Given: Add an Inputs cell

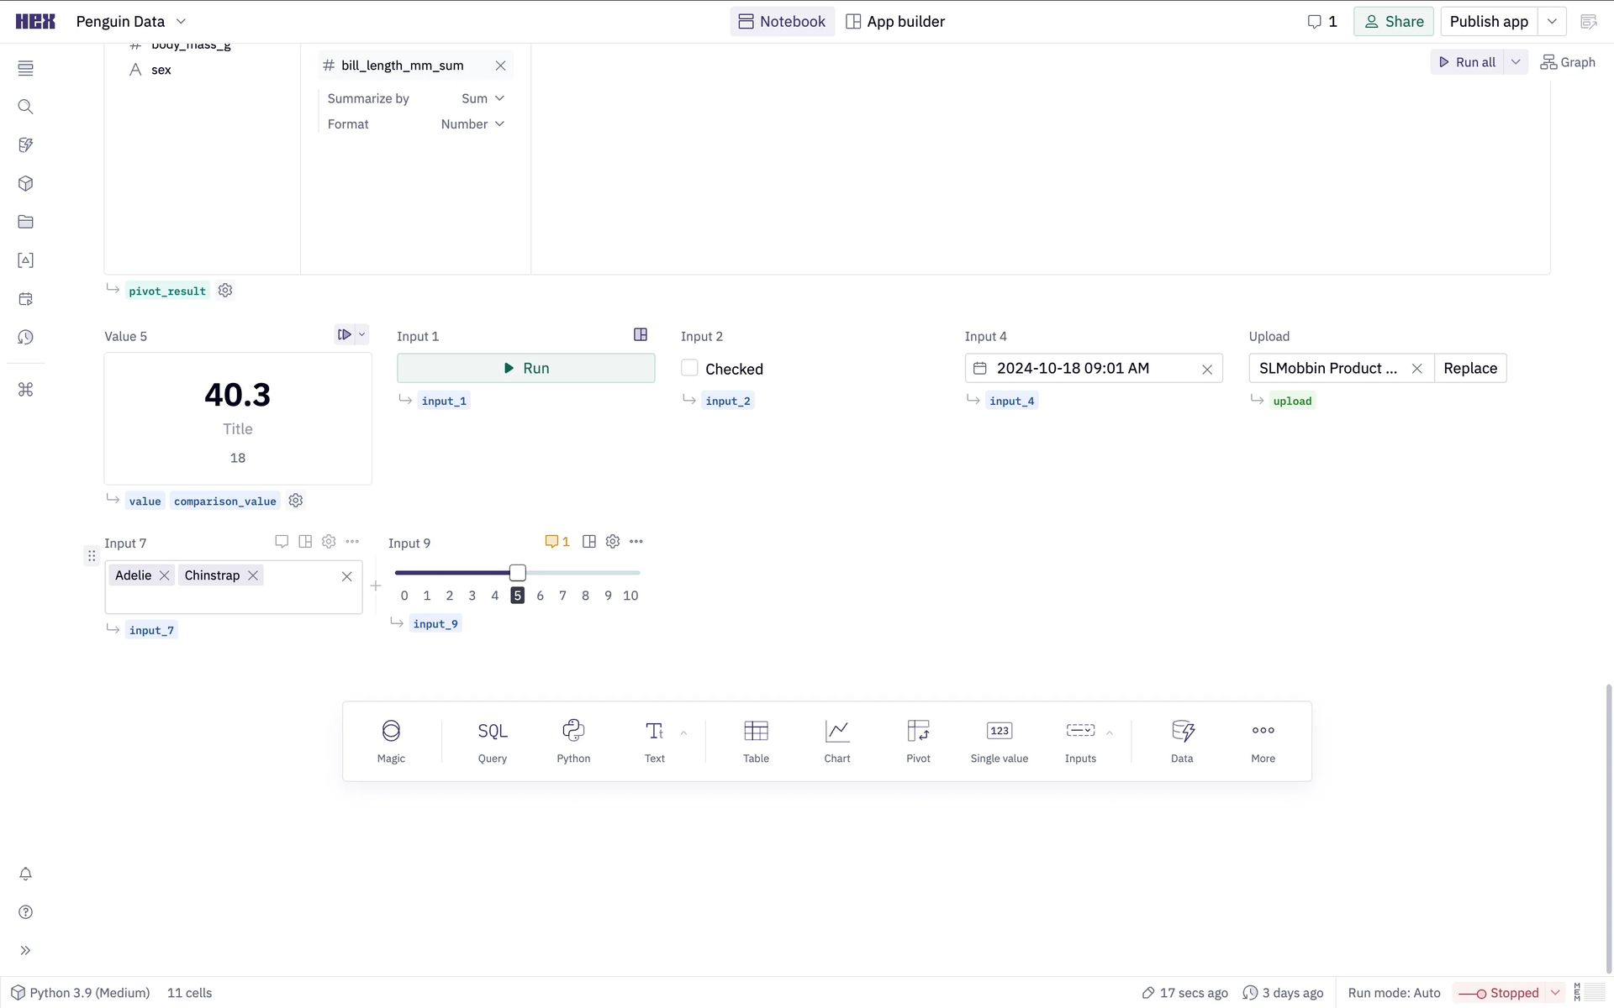Looking at the screenshot, I should coord(1080,742).
